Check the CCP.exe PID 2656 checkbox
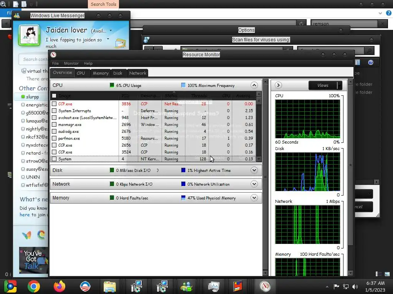The image size is (393, 294). pyautogui.click(x=54, y=145)
